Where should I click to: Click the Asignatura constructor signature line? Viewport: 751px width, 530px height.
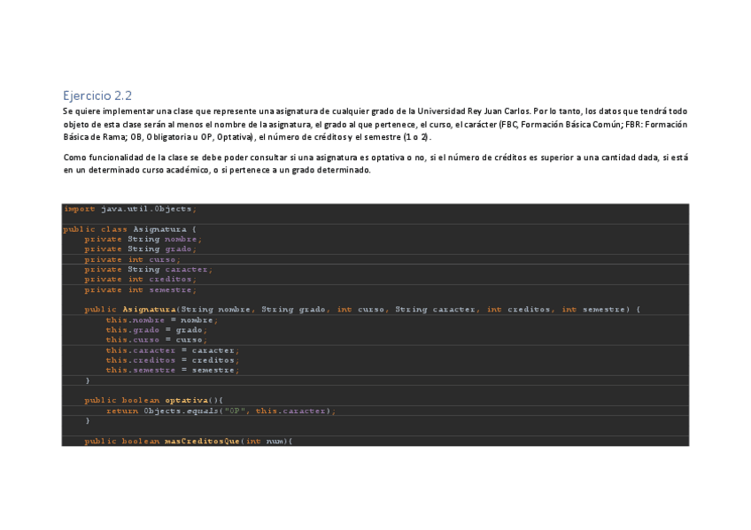point(361,310)
